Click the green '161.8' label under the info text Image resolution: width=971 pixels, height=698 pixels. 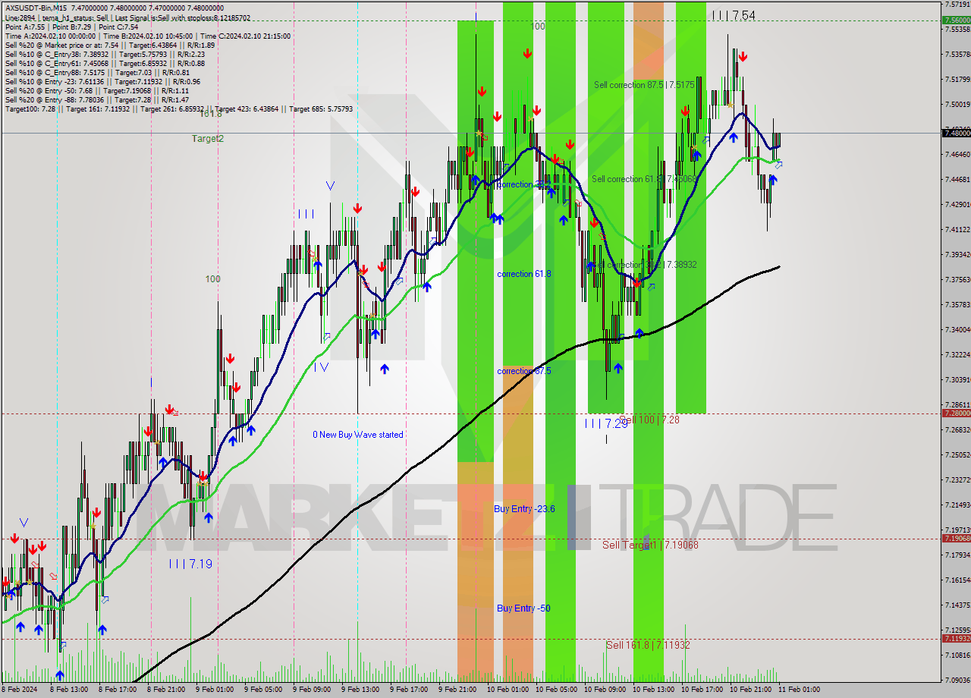point(211,114)
